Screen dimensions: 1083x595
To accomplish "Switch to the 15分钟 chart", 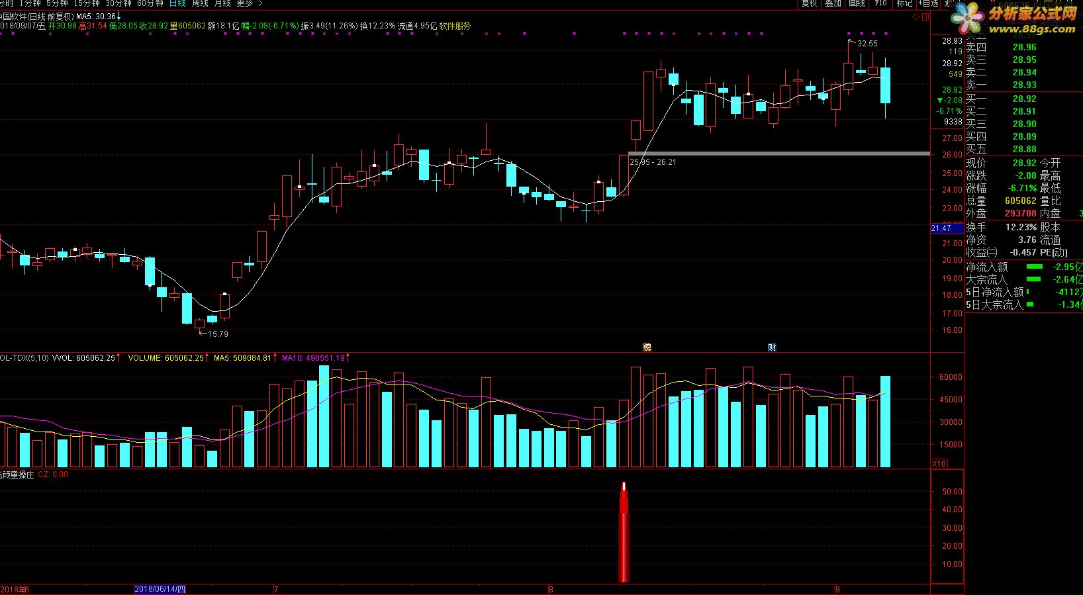I will click(x=87, y=3).
